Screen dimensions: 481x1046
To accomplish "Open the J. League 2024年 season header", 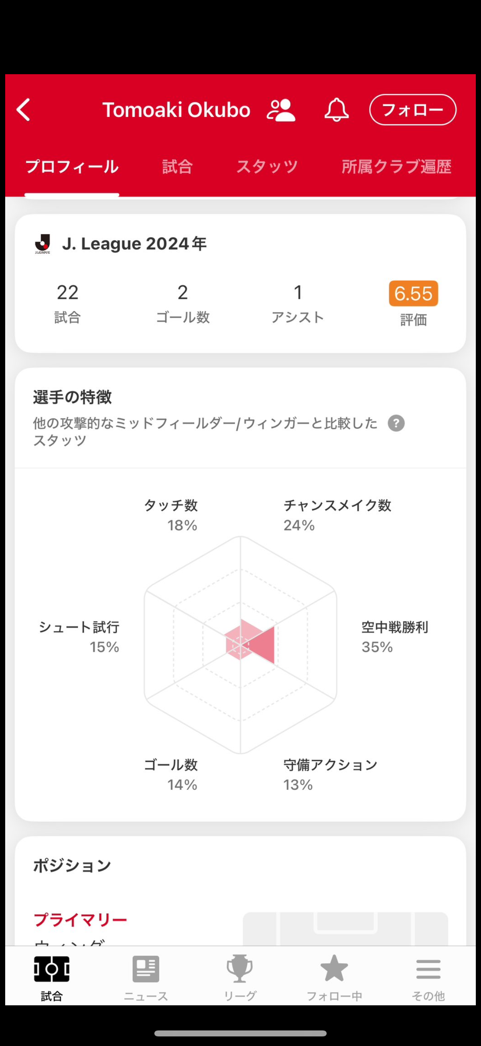I will tap(134, 244).
